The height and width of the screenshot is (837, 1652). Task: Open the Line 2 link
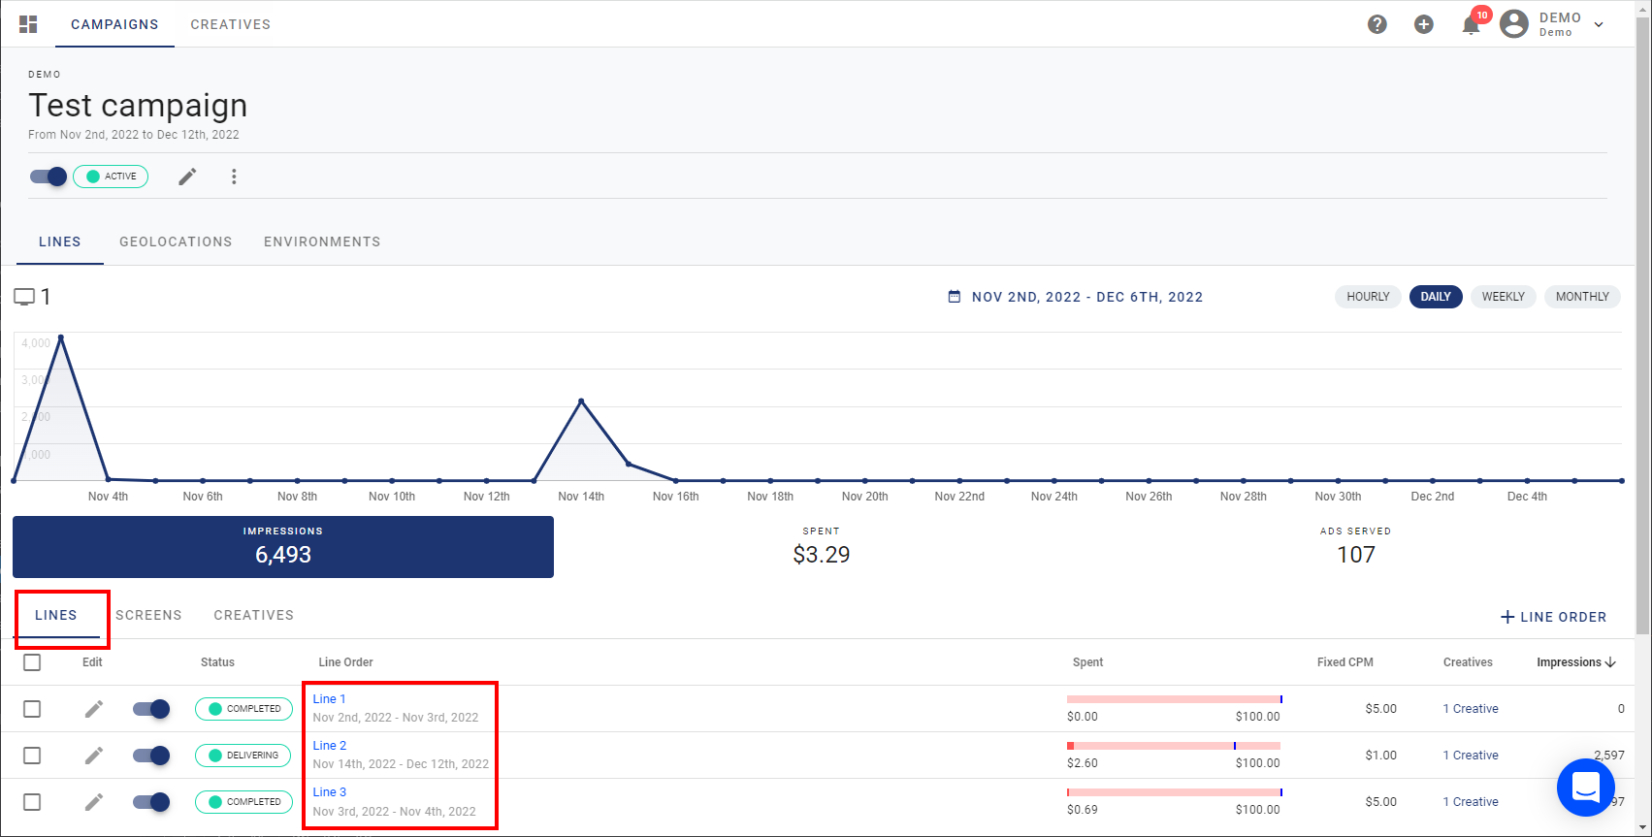pyautogui.click(x=330, y=746)
